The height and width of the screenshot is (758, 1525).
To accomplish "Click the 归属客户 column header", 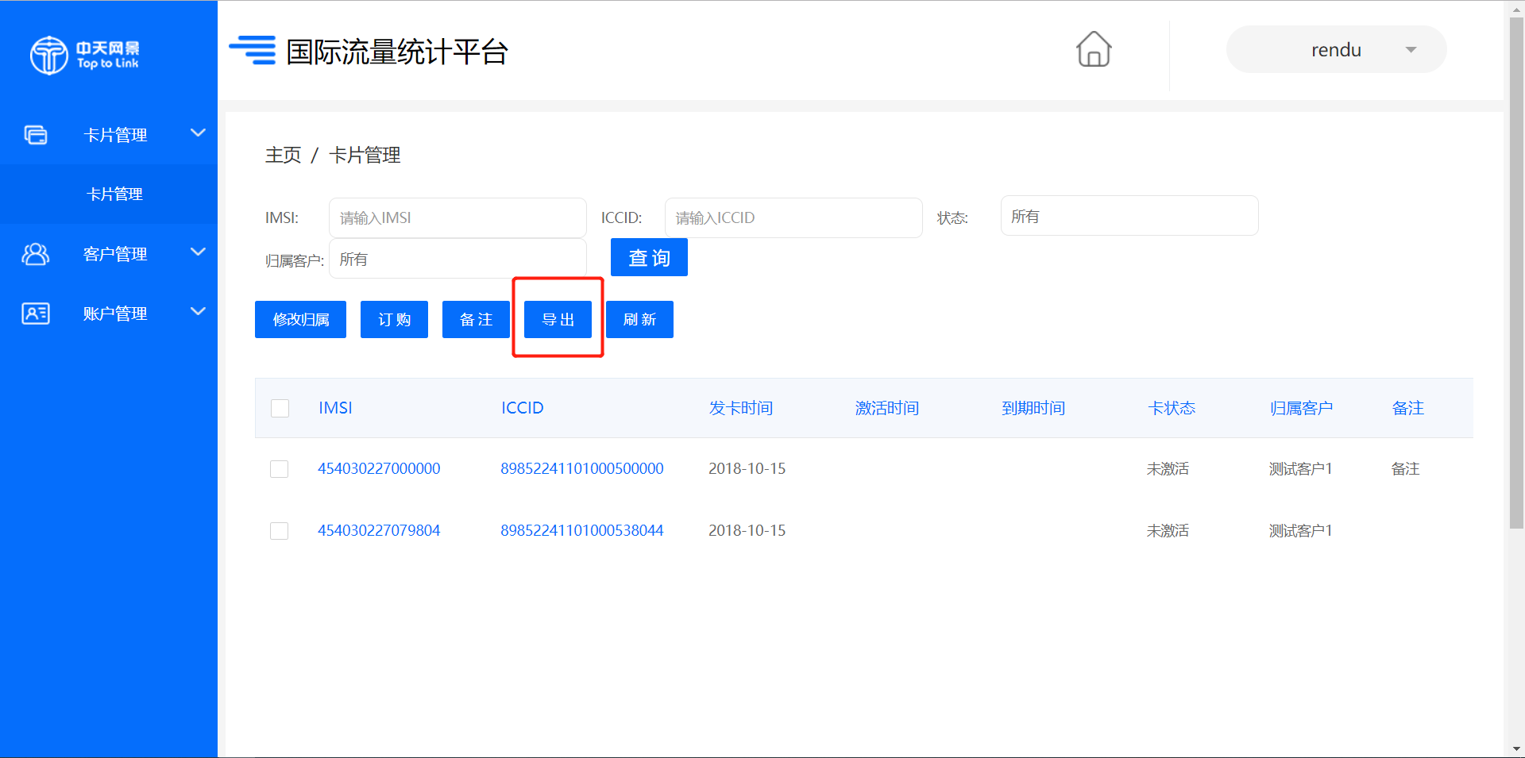I will pyautogui.click(x=1301, y=408).
